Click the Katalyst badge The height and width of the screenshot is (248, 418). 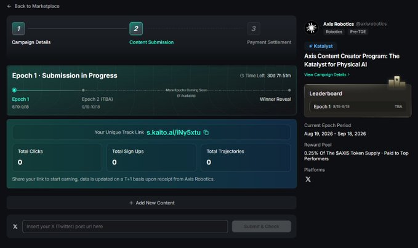tap(321, 46)
